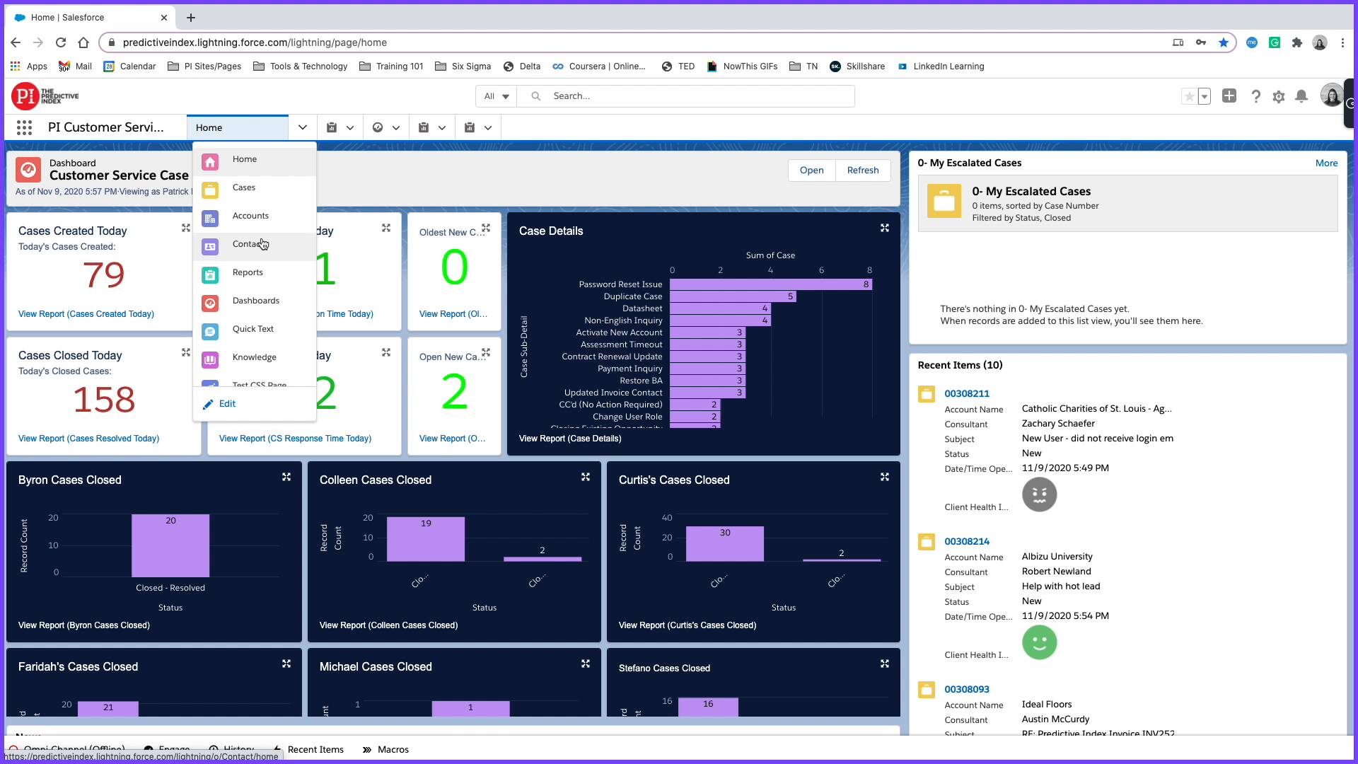Open View Report (Curtis's Cases Closed)
The image size is (1358, 764).
pyautogui.click(x=687, y=625)
